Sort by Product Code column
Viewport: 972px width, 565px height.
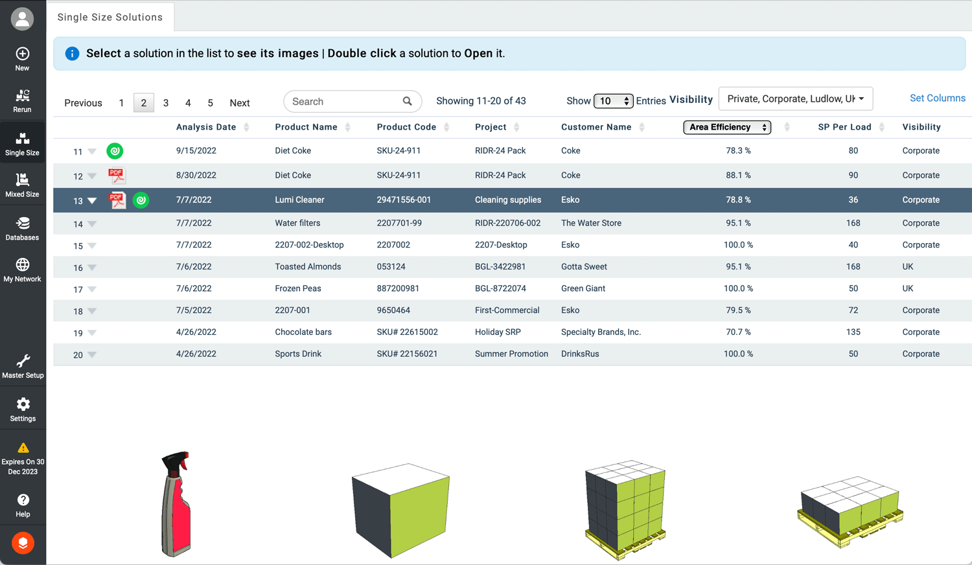click(446, 127)
